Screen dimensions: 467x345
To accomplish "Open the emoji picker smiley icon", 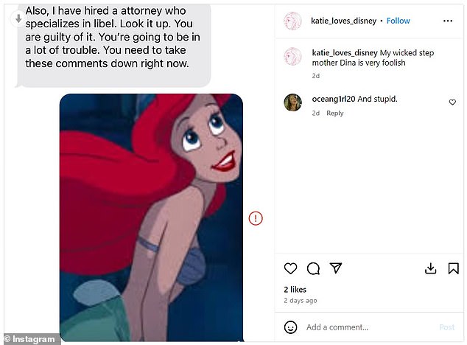I will pyautogui.click(x=290, y=327).
